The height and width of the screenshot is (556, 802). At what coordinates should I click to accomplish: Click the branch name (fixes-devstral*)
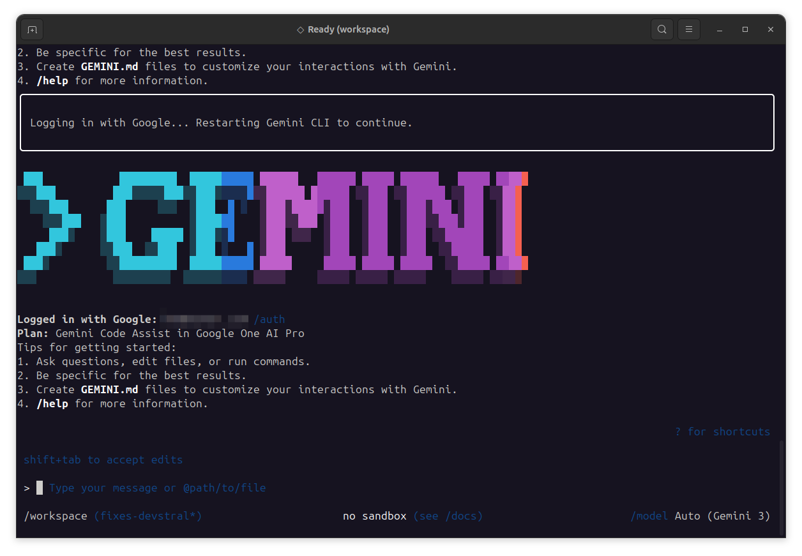[148, 516]
